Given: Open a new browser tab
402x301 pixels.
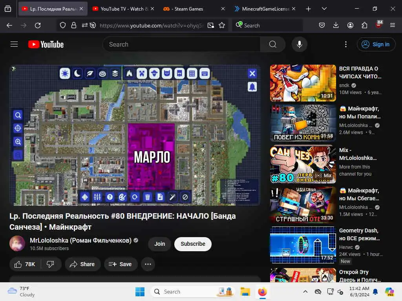Looking at the screenshot, I should [309, 9].
